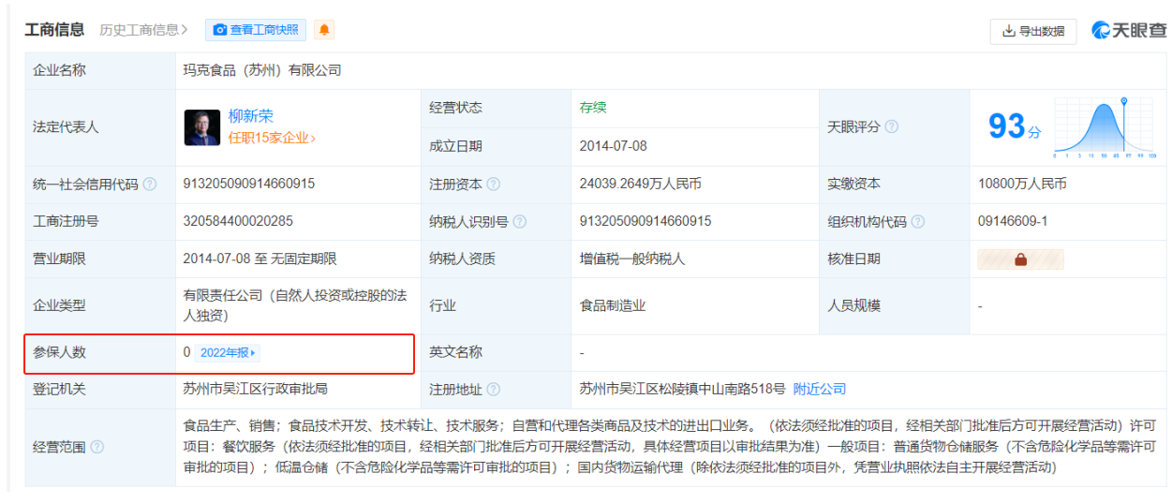Click taxpayer ID value beside 纳税人识别号
The width and height of the screenshot is (1172, 503).
coord(645,221)
